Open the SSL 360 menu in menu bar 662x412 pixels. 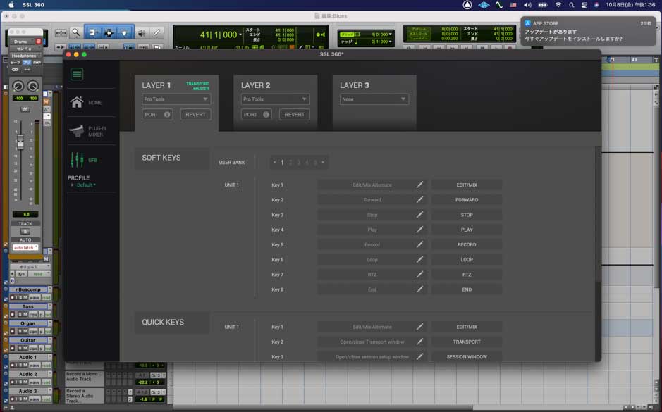(33, 5)
